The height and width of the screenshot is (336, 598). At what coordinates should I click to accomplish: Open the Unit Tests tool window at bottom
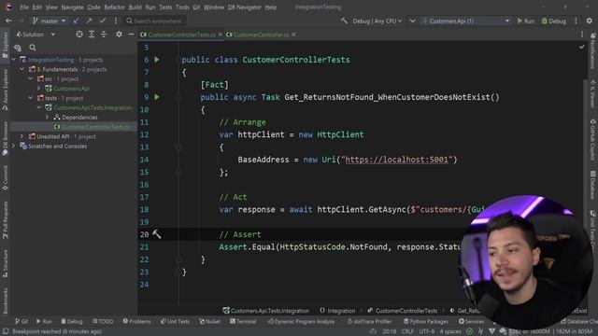point(175,321)
